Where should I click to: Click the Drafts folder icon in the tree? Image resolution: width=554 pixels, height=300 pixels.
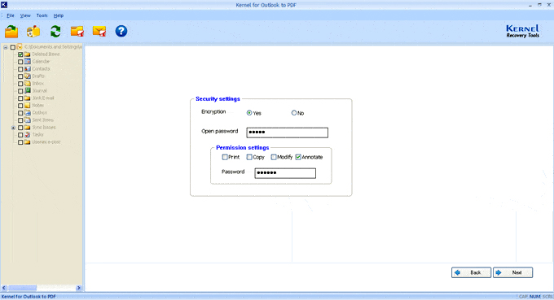click(x=27, y=76)
